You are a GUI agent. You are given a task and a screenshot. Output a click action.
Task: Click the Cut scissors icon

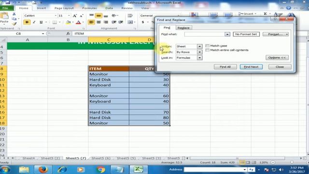(x=14, y=14)
